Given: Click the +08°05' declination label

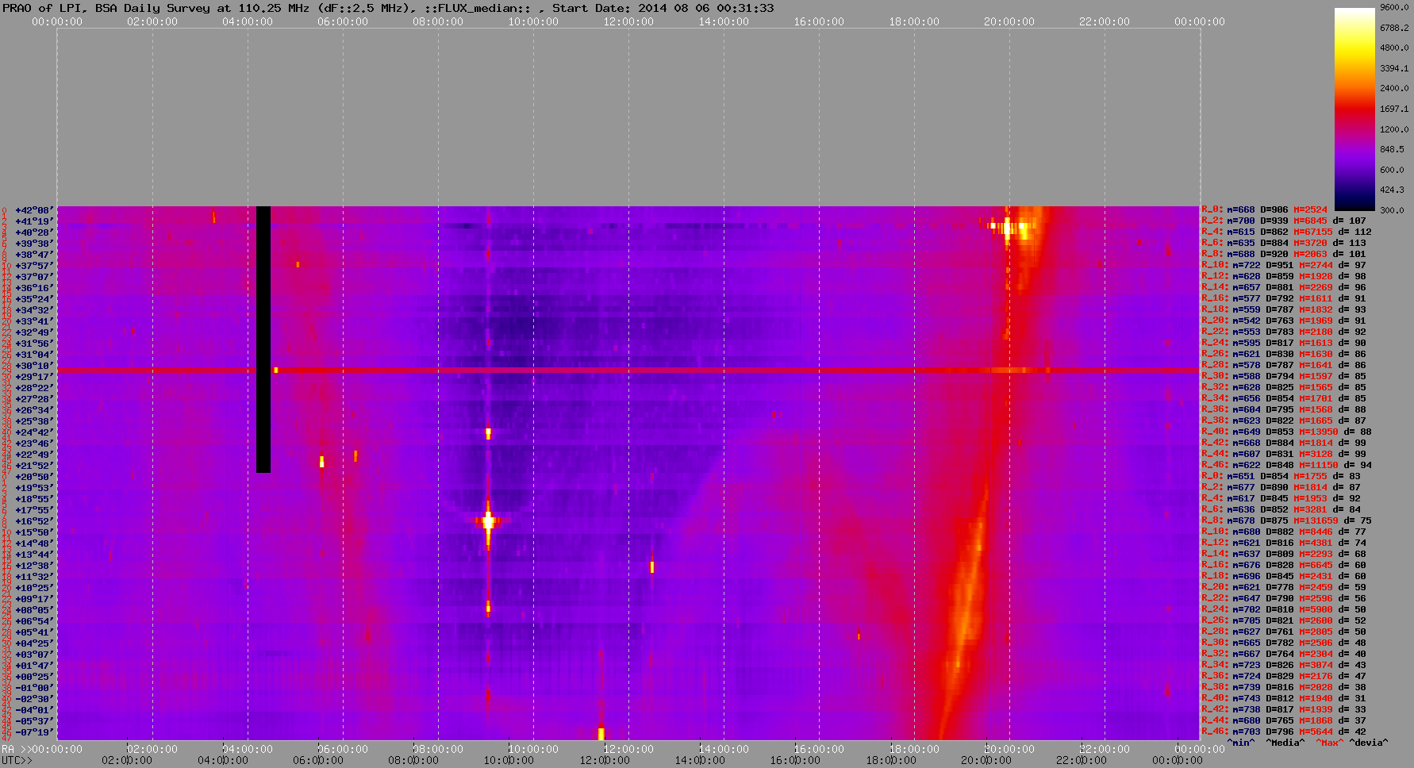Looking at the screenshot, I should [34, 610].
